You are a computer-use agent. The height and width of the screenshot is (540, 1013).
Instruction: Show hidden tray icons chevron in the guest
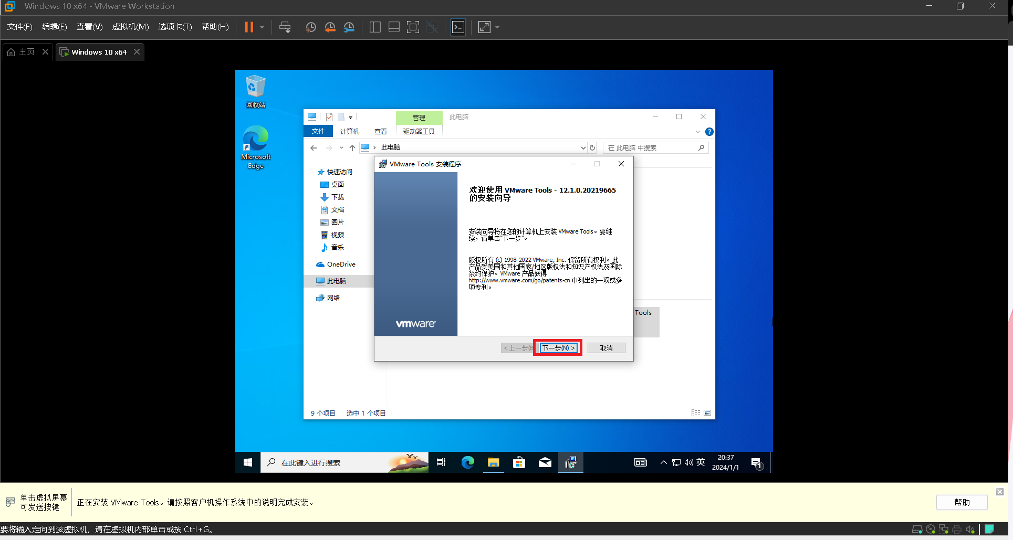click(664, 462)
